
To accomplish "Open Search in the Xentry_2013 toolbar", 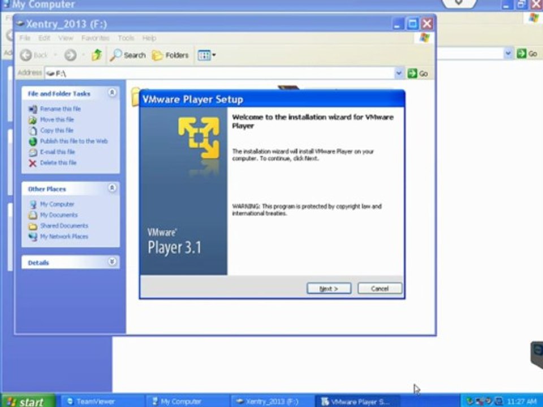I will click(x=128, y=55).
